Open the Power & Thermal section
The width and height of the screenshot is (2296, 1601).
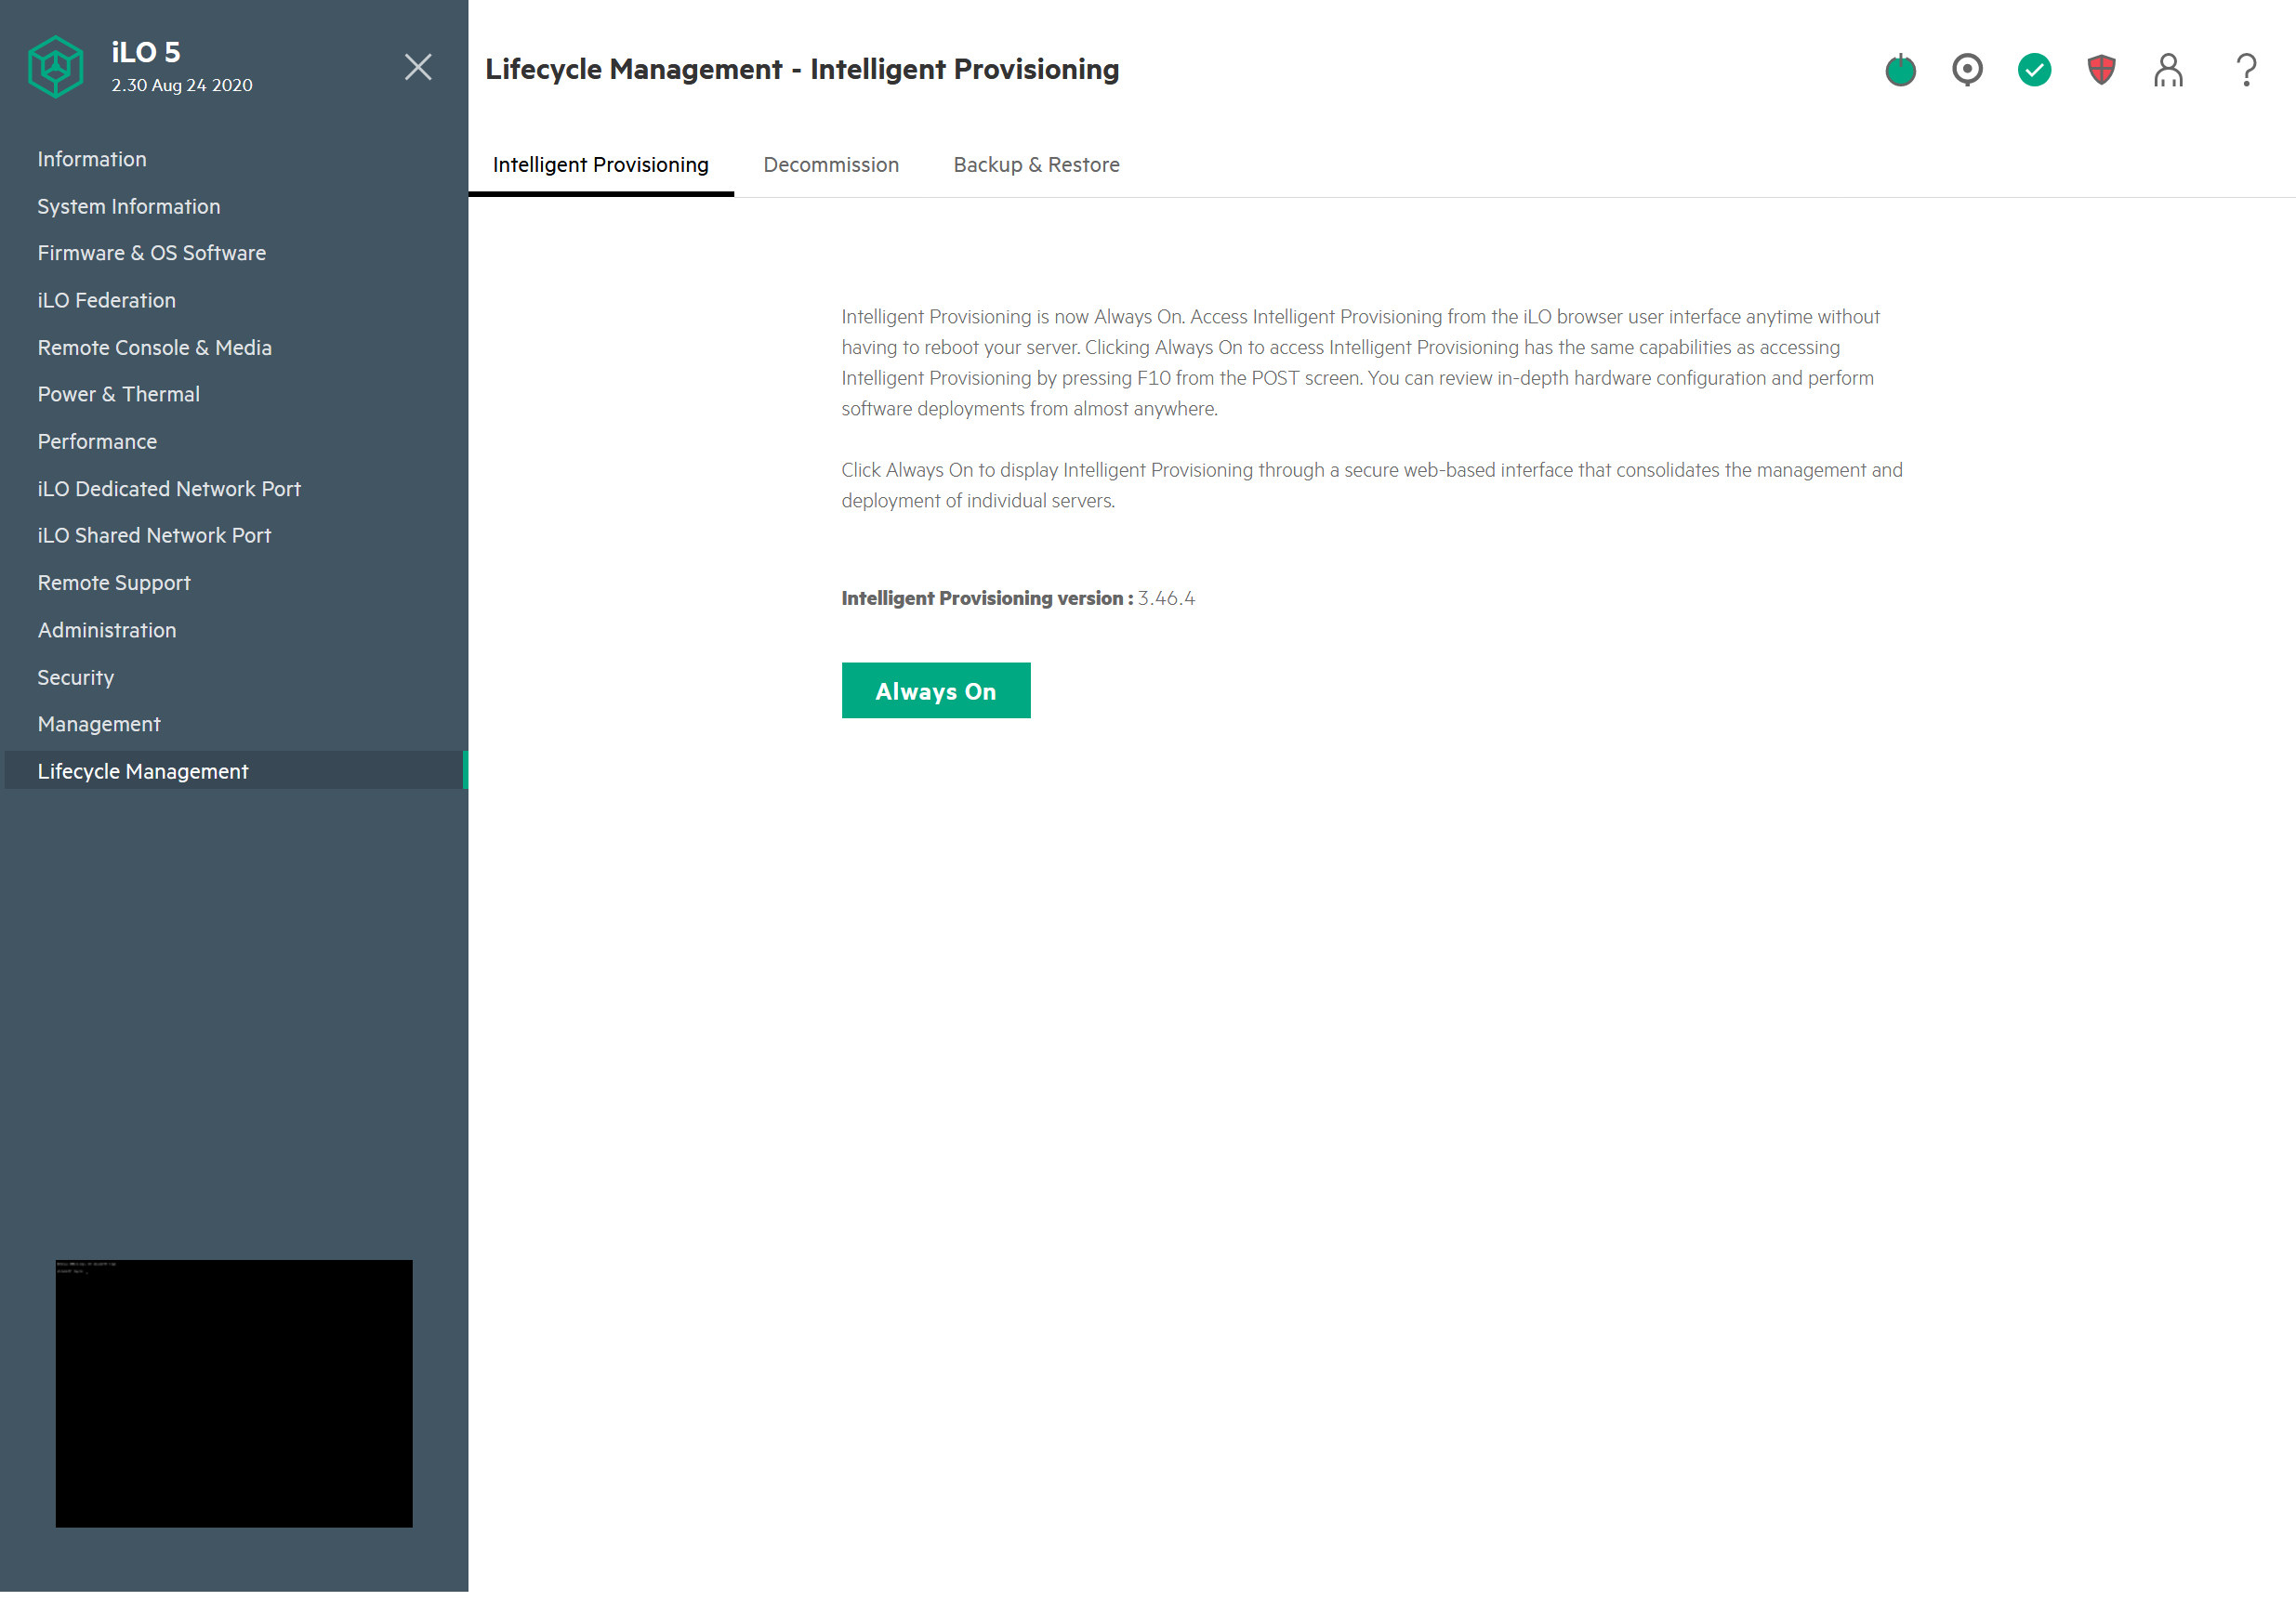tap(119, 394)
